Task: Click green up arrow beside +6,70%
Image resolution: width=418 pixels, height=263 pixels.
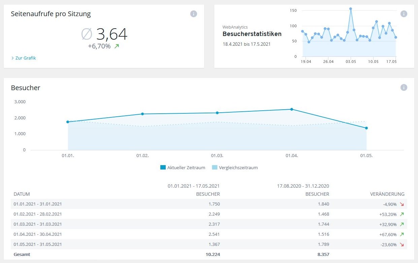Action: tap(117, 46)
